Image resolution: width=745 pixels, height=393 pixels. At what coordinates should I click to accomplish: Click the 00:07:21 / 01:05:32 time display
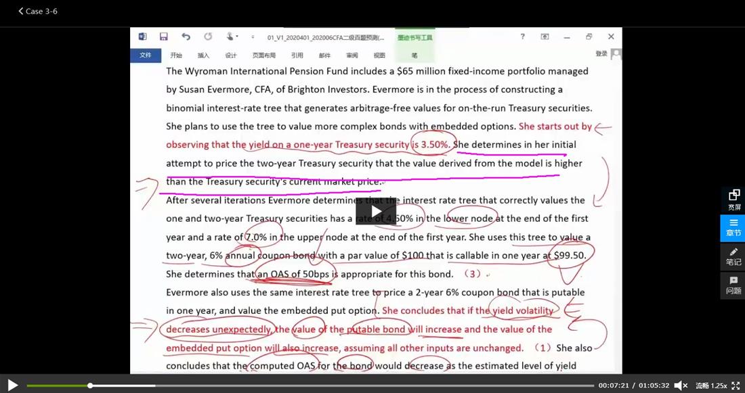tap(634, 386)
